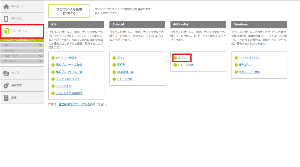Click green arrow bullet beside かんたん一括設定

53,58
